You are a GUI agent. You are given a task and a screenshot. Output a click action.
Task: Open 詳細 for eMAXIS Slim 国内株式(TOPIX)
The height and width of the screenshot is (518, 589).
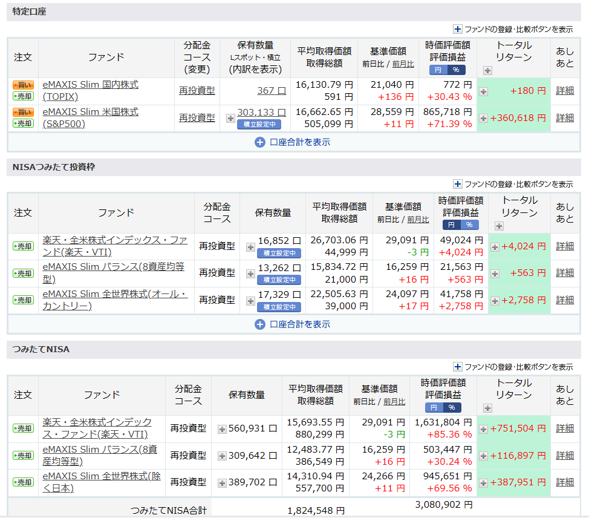pos(565,91)
